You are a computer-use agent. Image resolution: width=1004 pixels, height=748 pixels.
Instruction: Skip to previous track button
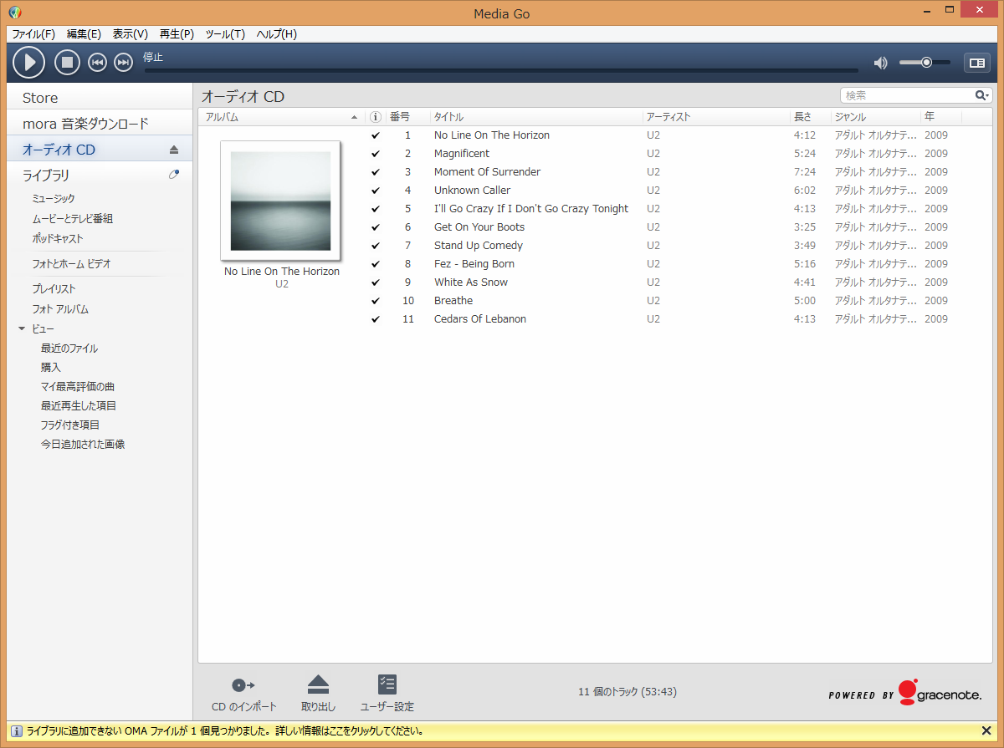97,63
